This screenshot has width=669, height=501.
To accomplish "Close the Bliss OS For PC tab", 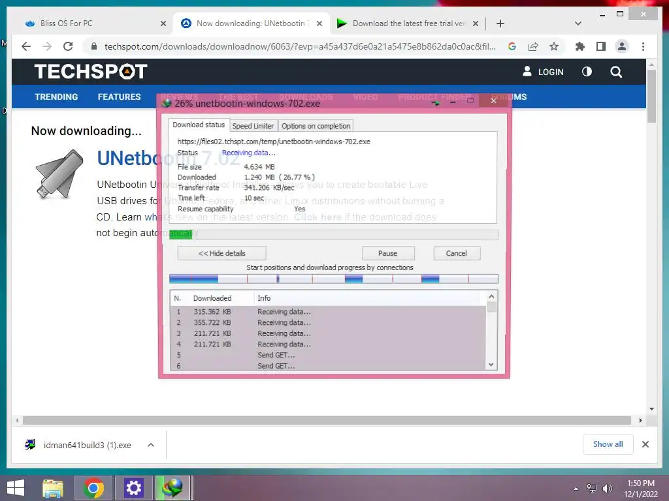I will point(163,24).
